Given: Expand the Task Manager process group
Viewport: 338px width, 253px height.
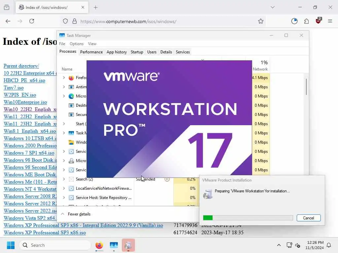Looking at the screenshot, I should (x=64, y=133).
